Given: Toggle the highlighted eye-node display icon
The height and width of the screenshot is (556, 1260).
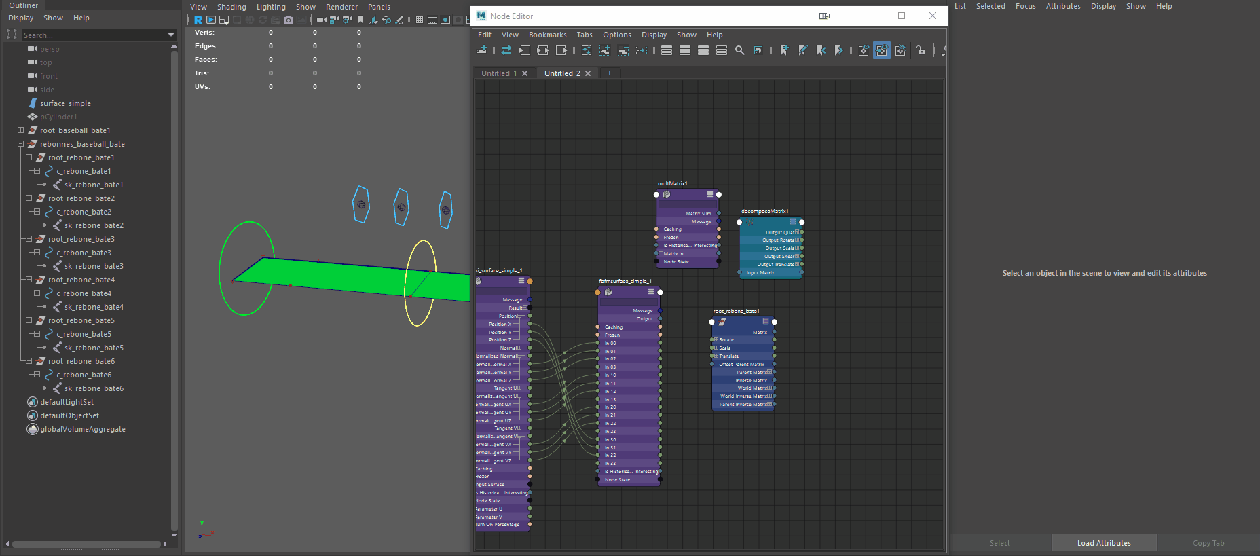Looking at the screenshot, I should [x=882, y=50].
